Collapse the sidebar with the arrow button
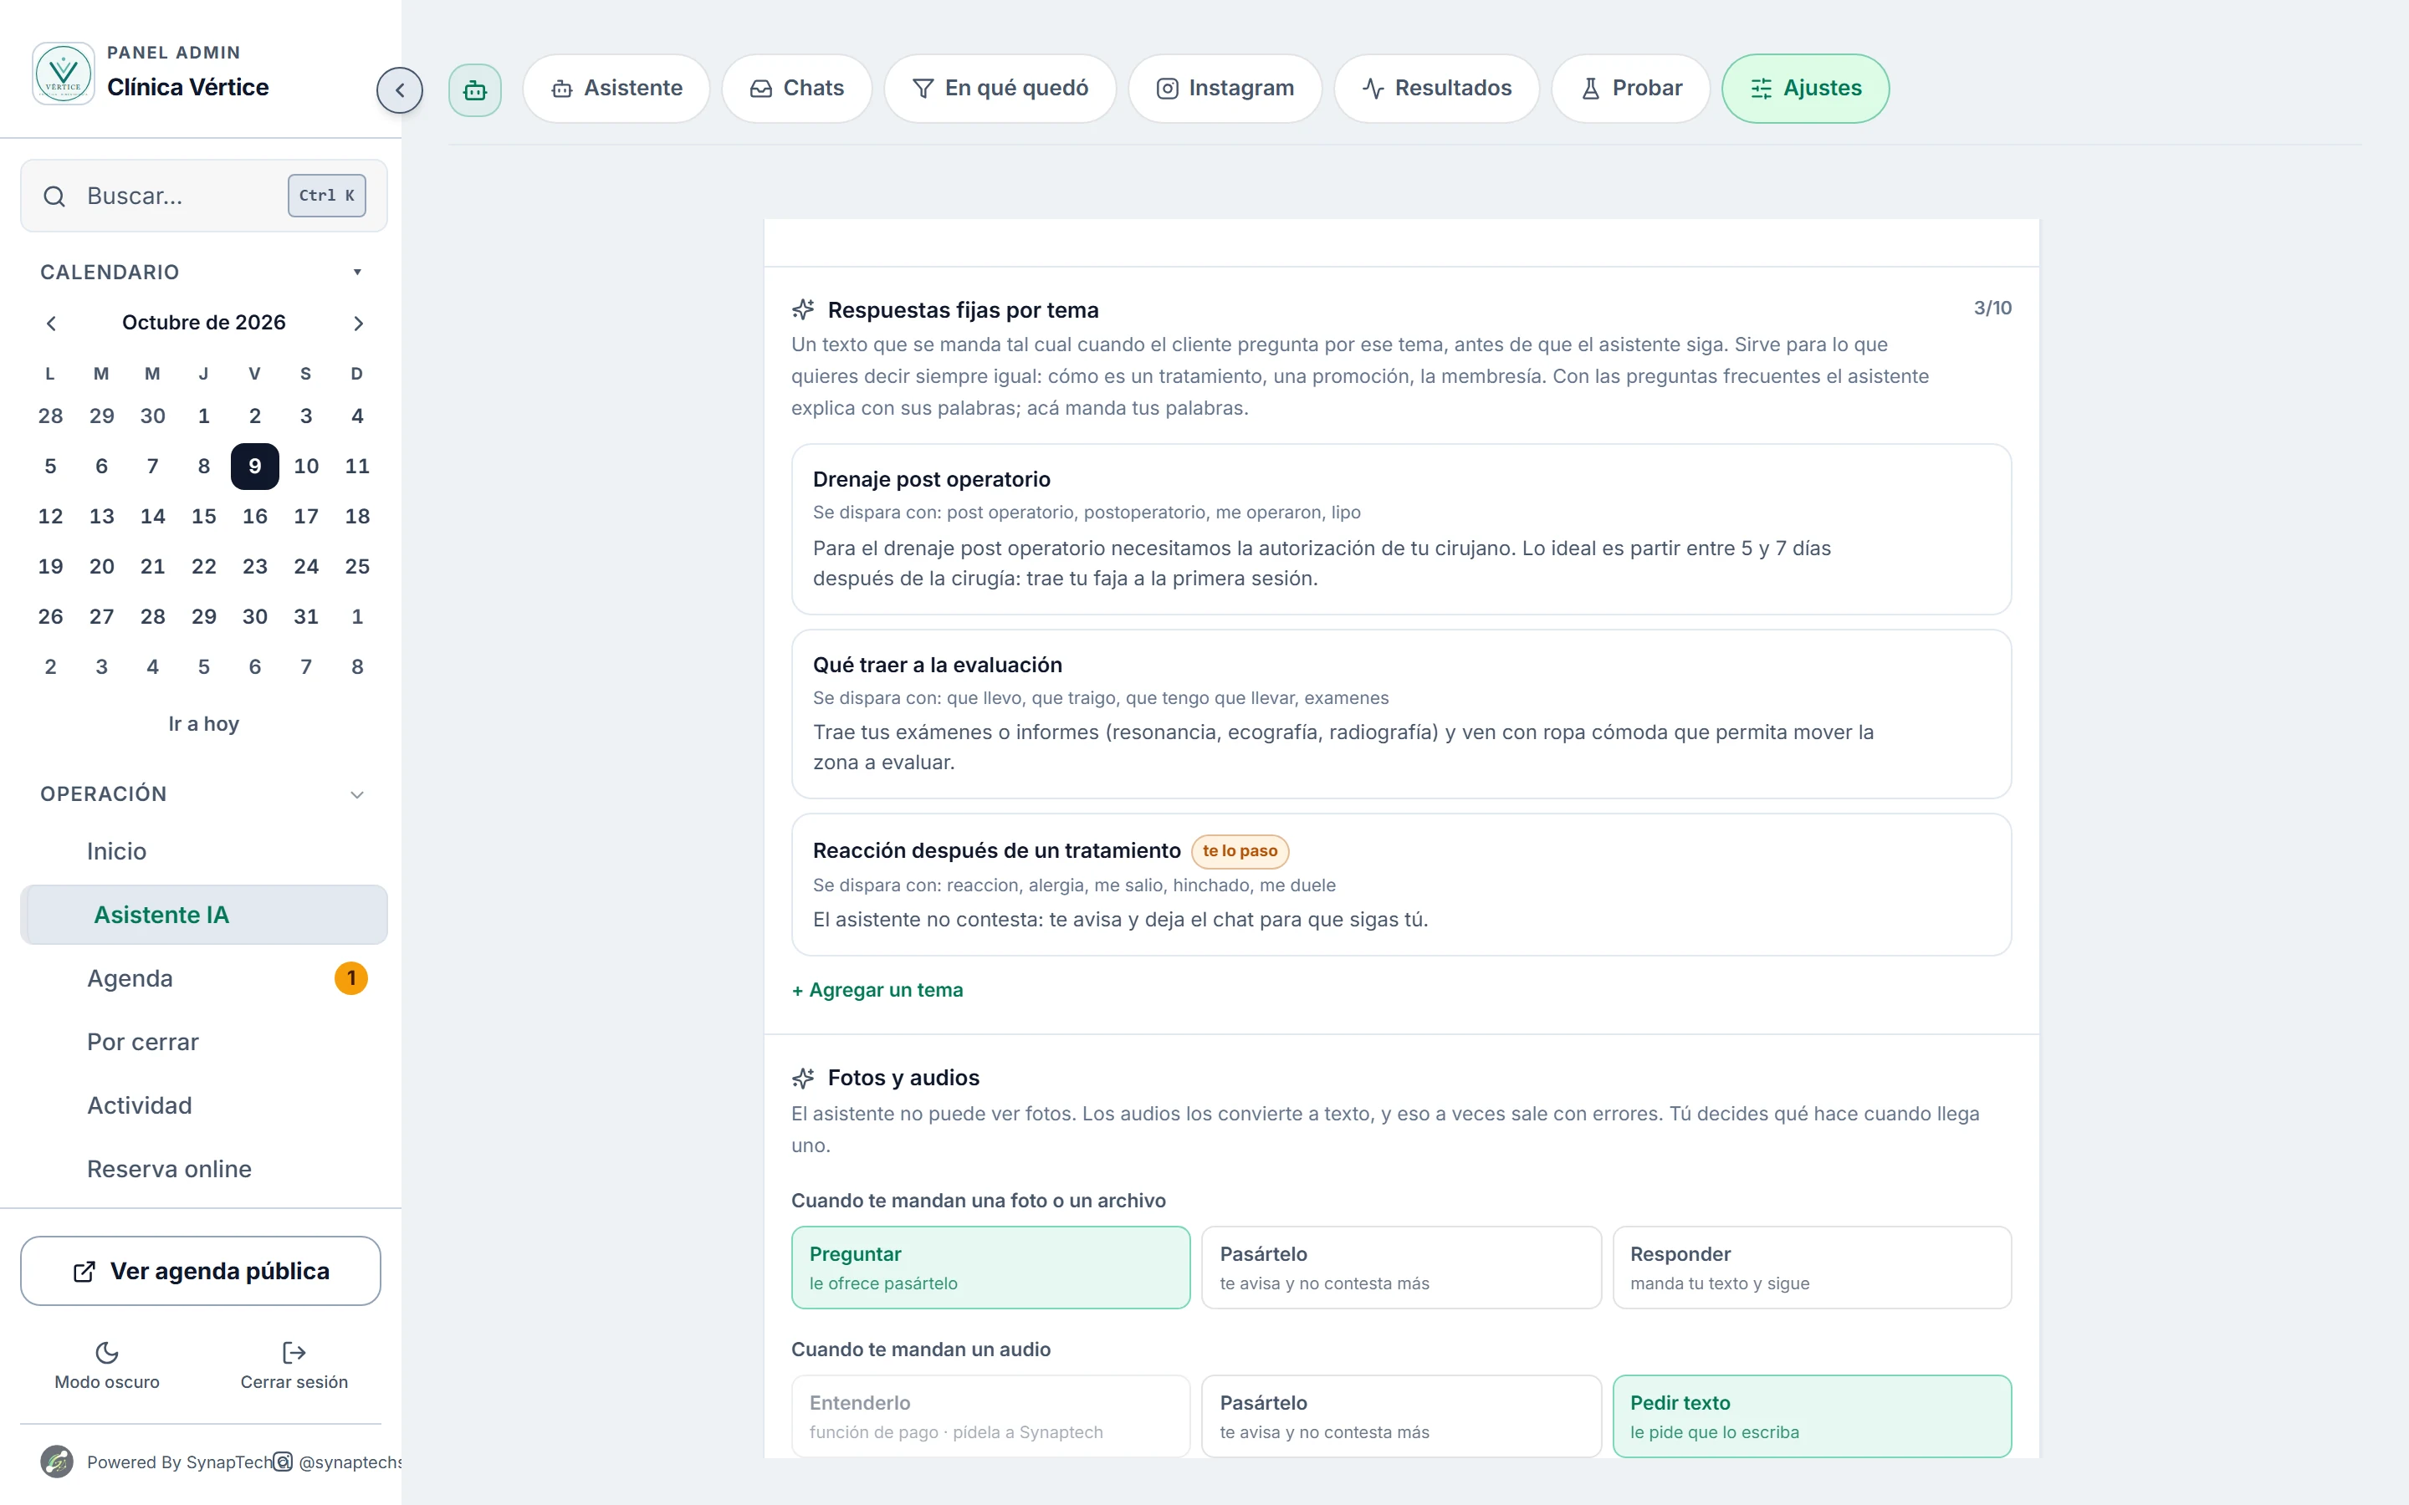The height and width of the screenshot is (1505, 2409). click(399, 89)
